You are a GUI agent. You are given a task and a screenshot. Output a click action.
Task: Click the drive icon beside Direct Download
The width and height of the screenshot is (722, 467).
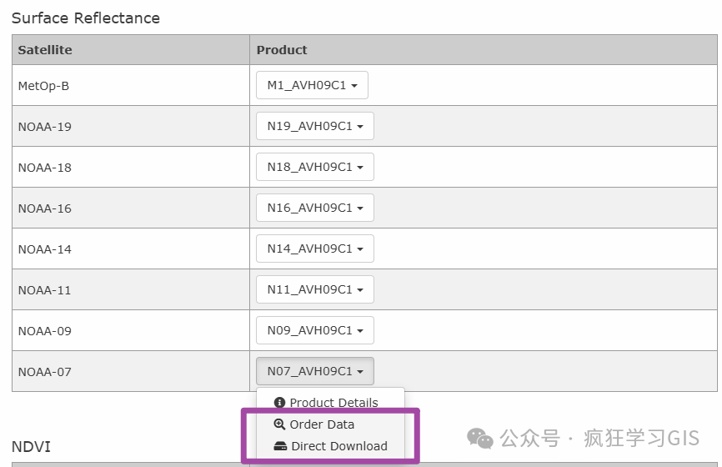pyautogui.click(x=280, y=446)
